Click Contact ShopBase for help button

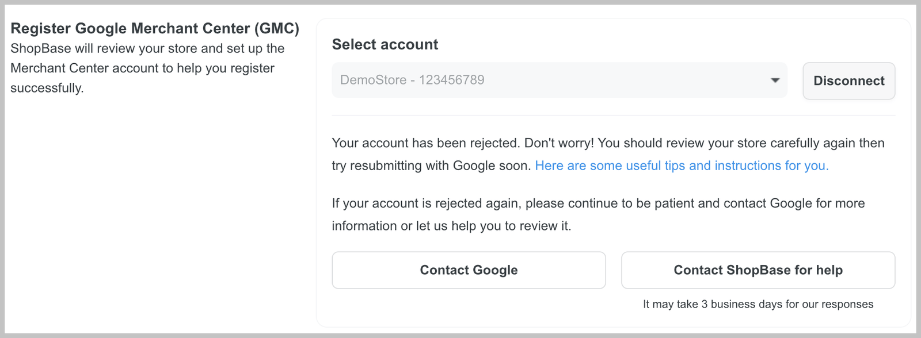point(758,270)
